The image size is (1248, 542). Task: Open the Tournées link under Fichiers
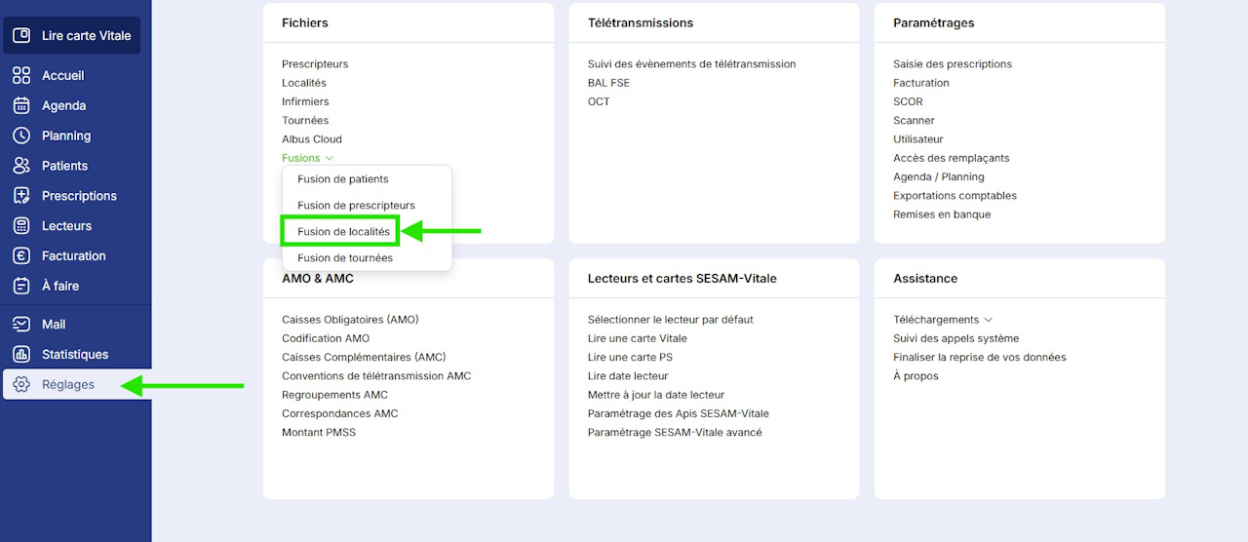point(305,121)
